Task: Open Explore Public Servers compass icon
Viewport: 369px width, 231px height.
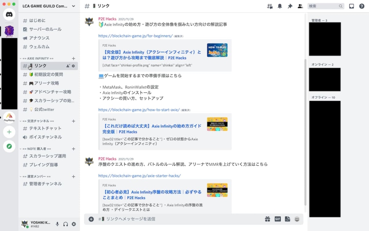Action: click(x=9, y=146)
